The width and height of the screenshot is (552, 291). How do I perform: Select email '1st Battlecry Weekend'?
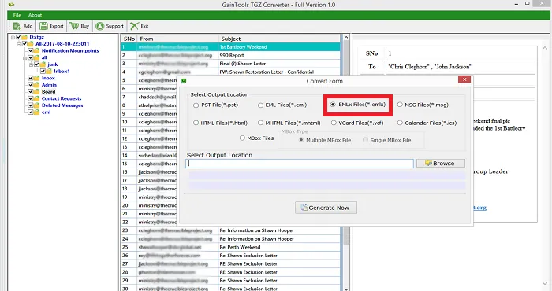[231, 47]
